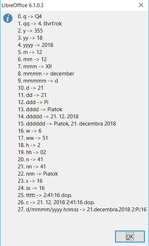Click the '8. mmmm -> december' line

pos(46,74)
